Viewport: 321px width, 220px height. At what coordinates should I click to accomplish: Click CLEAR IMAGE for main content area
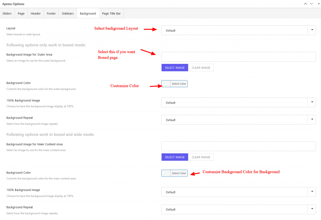click(x=201, y=157)
